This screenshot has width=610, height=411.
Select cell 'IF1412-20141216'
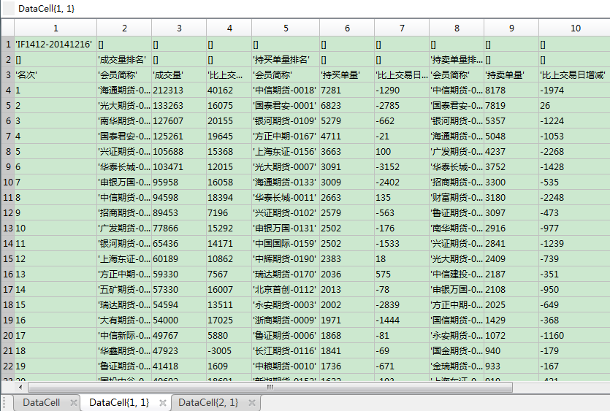(56, 45)
